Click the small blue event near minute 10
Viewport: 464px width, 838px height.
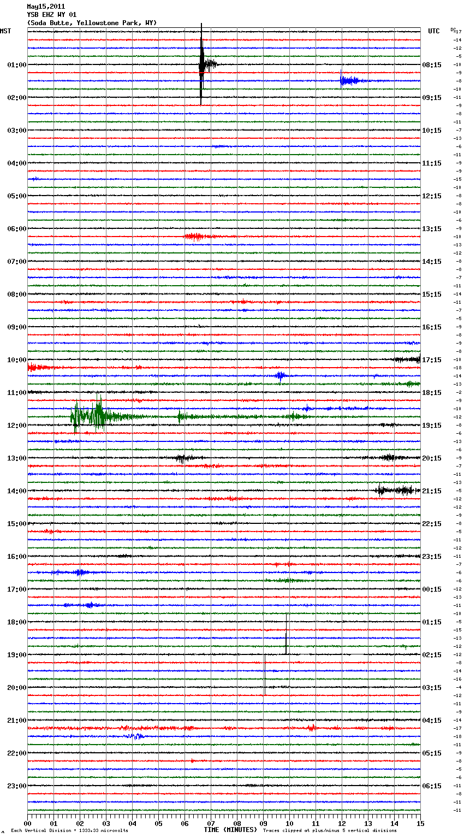(281, 376)
